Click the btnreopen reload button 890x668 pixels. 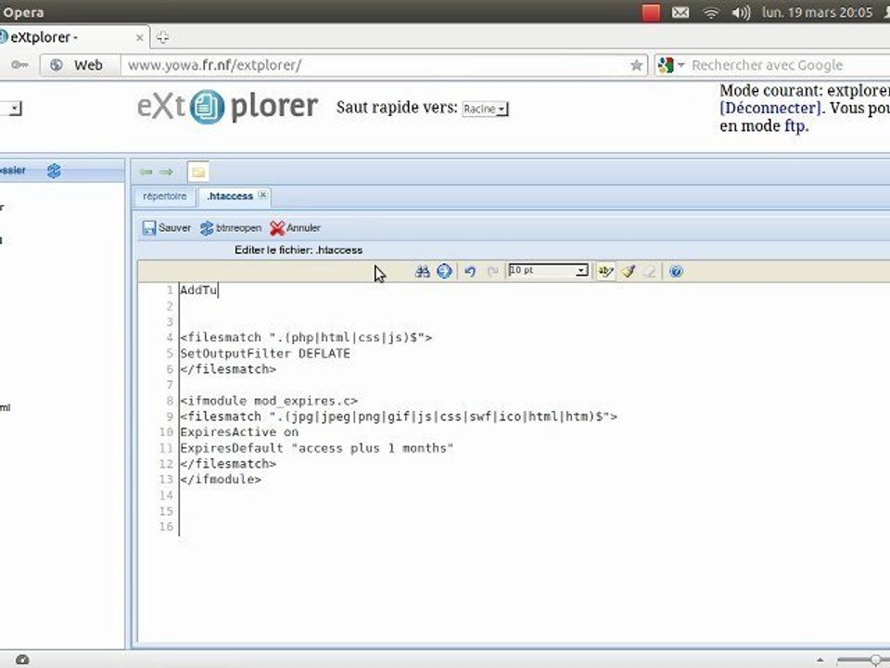coord(231,228)
